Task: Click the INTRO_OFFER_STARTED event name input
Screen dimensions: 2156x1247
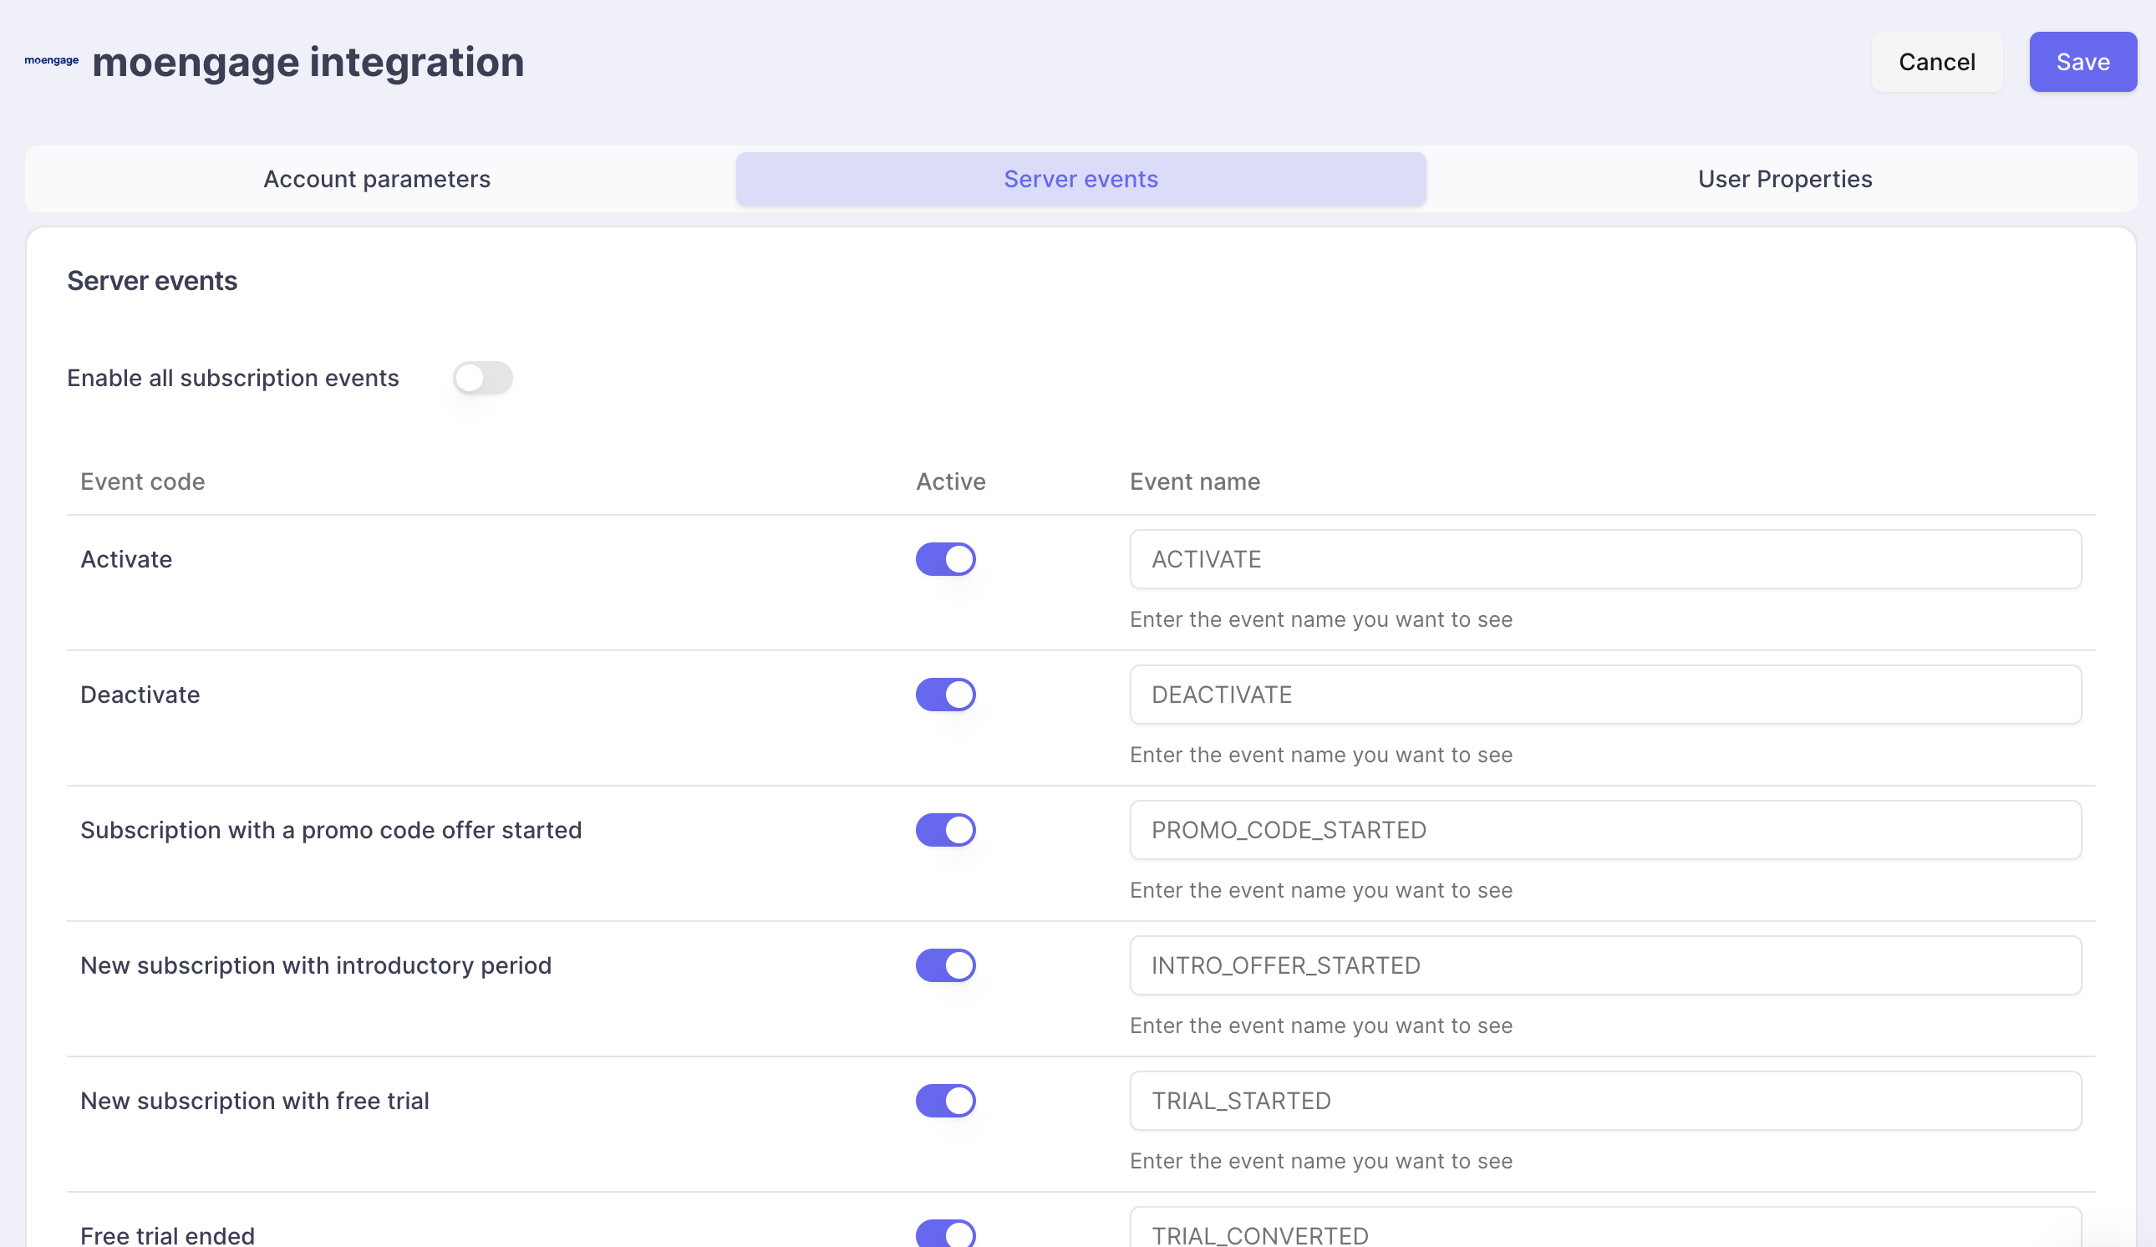Action: (1605, 965)
